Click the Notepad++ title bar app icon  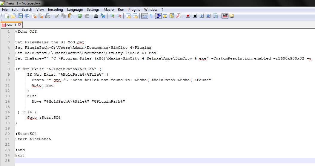tap(2, 3)
